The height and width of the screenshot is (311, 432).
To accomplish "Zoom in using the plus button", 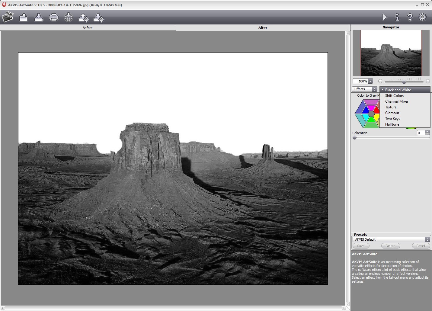I will pyautogui.click(x=428, y=81).
